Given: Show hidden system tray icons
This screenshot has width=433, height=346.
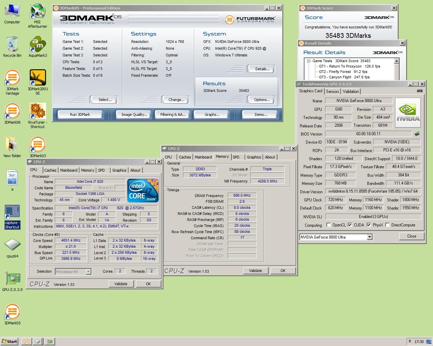Looking at the screenshot, I should click(x=410, y=341).
